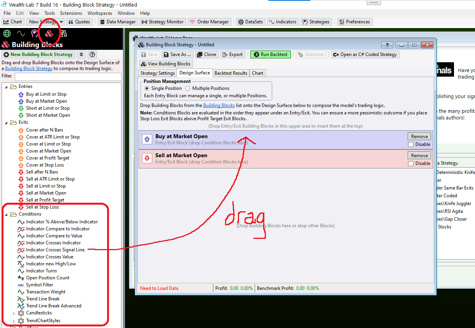
Task: Click the green Run Backtest button
Action: pos(271,54)
